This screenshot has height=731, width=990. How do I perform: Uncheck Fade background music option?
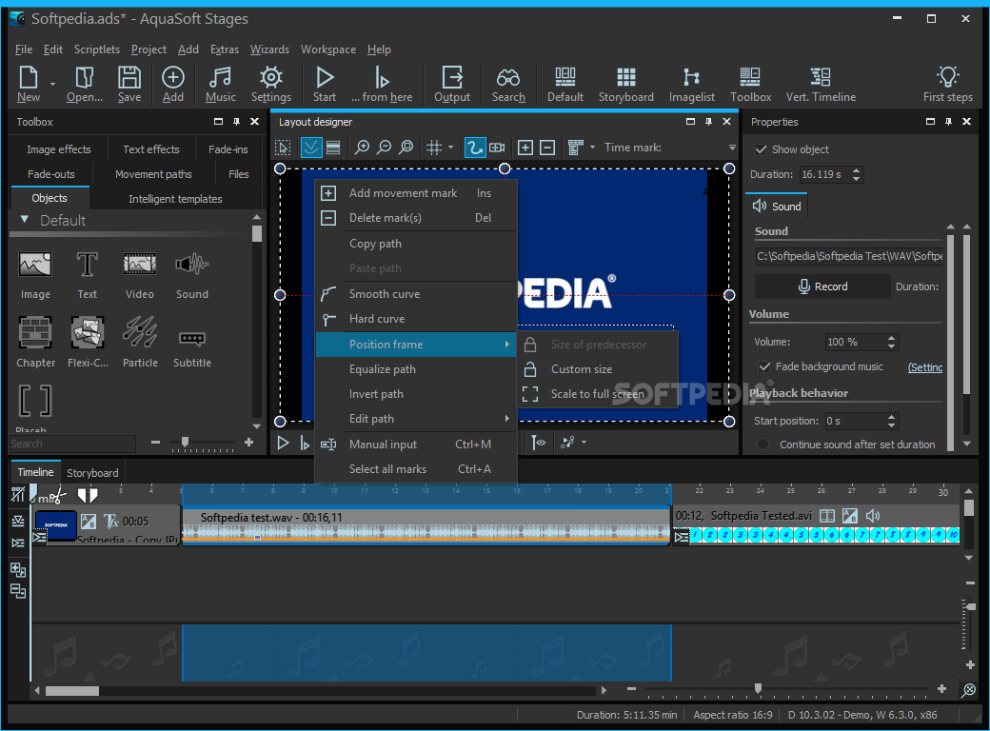763,366
